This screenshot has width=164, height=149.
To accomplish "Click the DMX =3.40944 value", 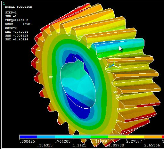I will tap(17, 32).
